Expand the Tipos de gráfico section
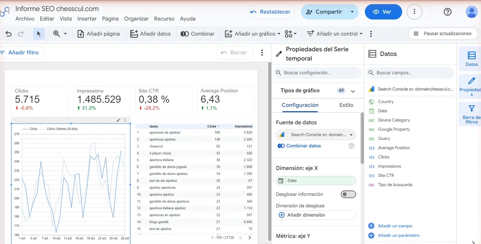The width and height of the screenshot is (481, 244). (353, 91)
